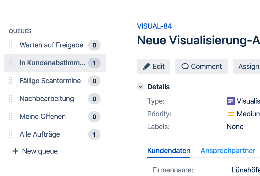260x176 pixels.
Task: Open the Meine Offenen queue
Action: tap(55, 117)
